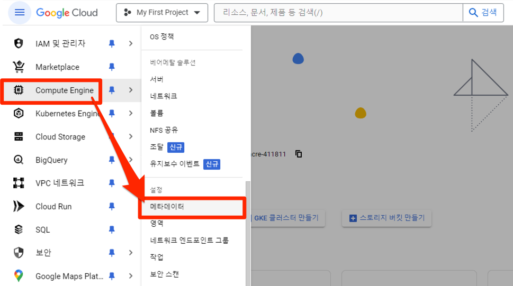Click the IAM shield icon
Image resolution: width=513 pixels, height=286 pixels.
tap(19, 43)
